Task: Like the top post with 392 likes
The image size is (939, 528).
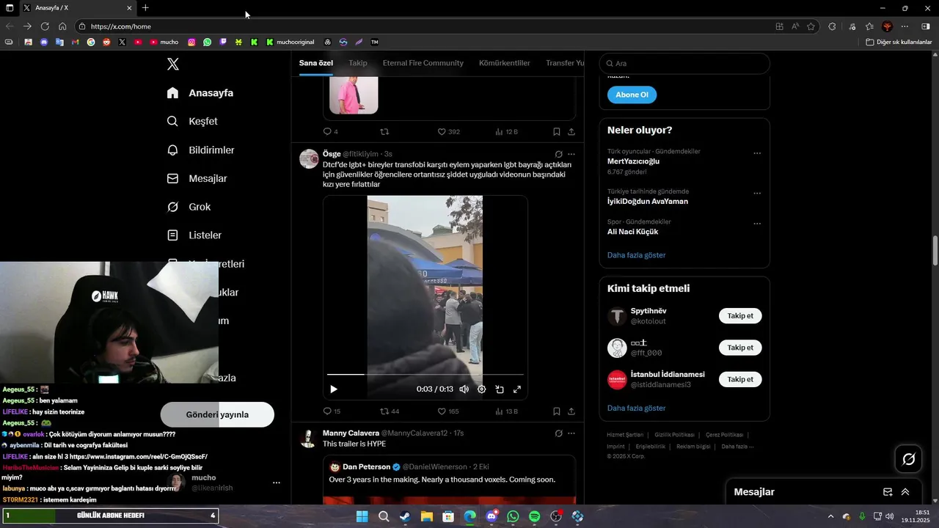Action: pos(448,132)
